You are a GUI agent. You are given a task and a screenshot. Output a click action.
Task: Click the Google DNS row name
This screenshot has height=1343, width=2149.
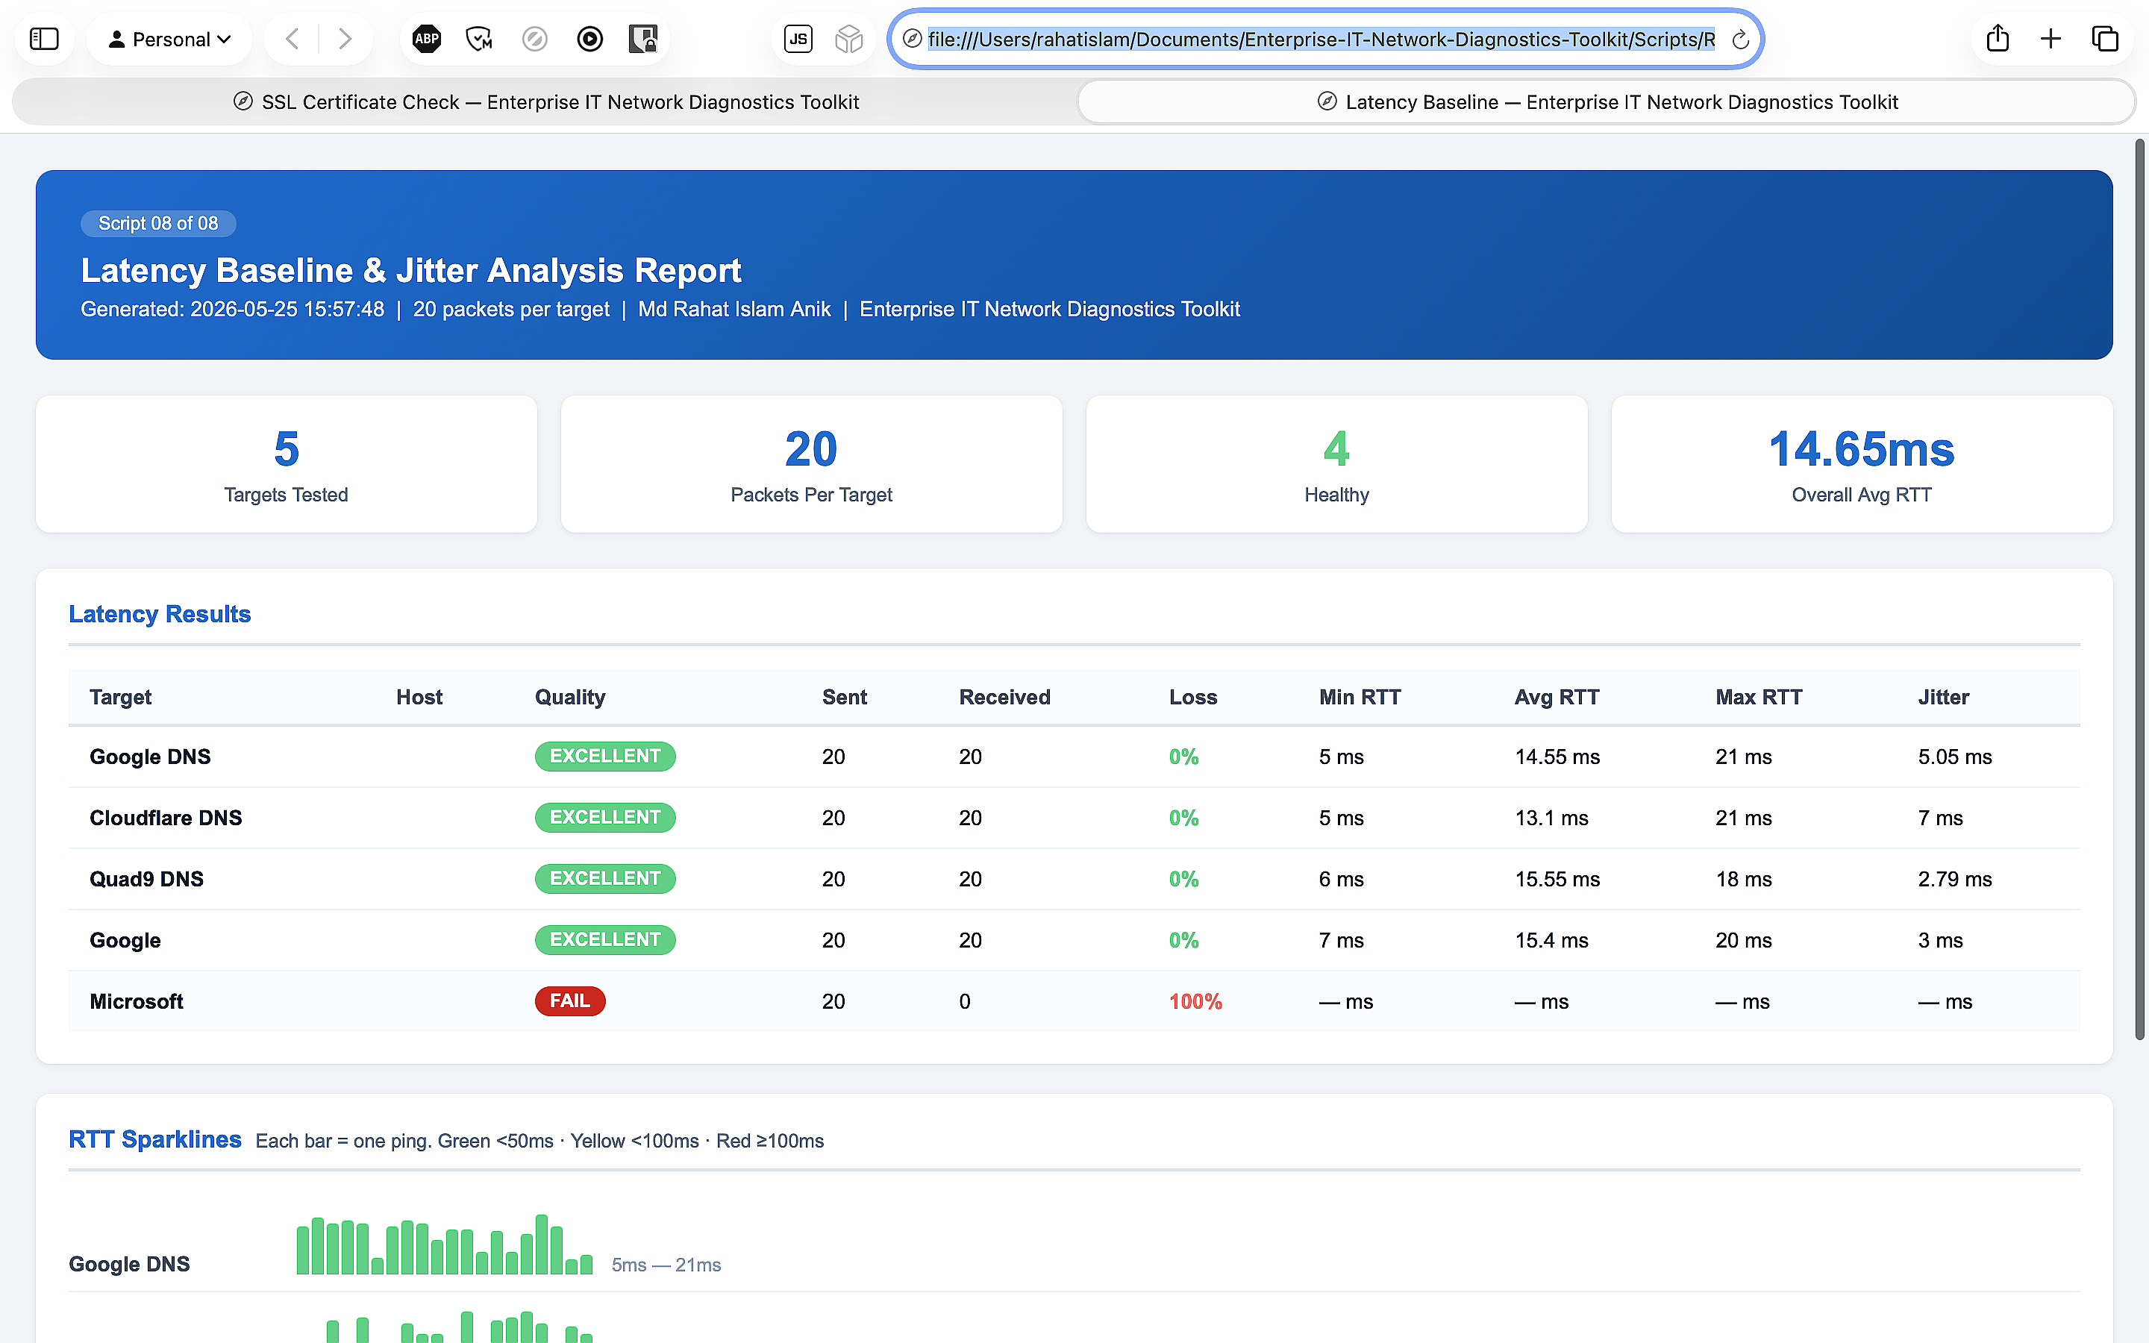click(150, 757)
